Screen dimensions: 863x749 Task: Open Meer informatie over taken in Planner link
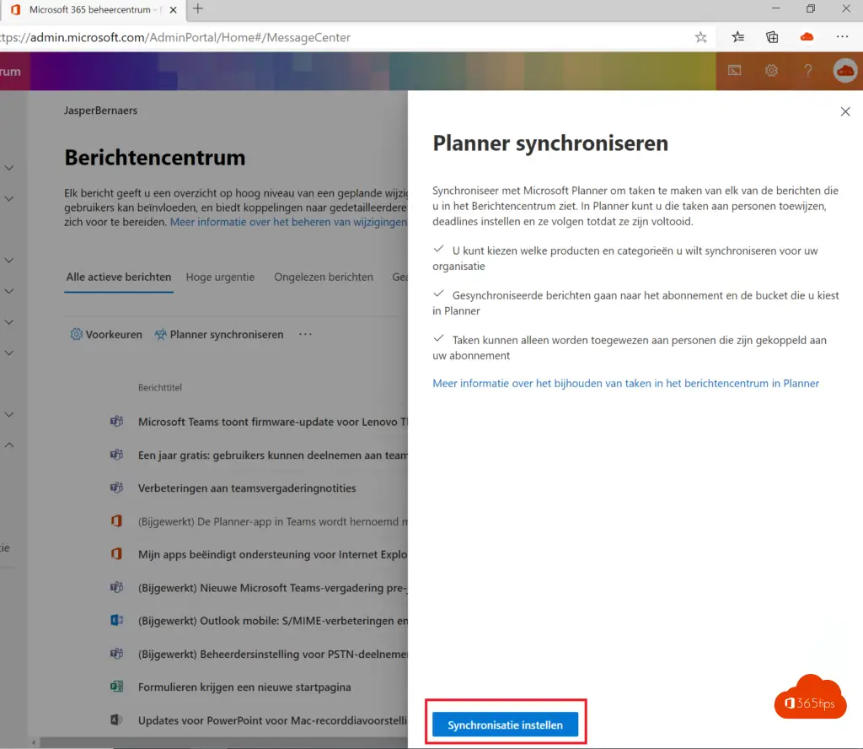click(x=625, y=383)
